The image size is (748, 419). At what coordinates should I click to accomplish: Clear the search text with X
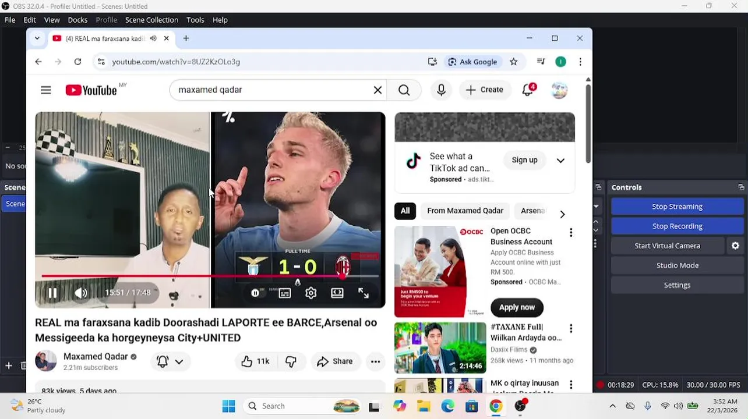[x=377, y=90]
